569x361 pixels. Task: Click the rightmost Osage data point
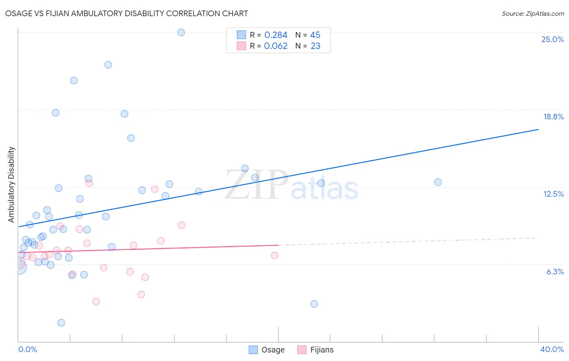[x=438, y=182]
